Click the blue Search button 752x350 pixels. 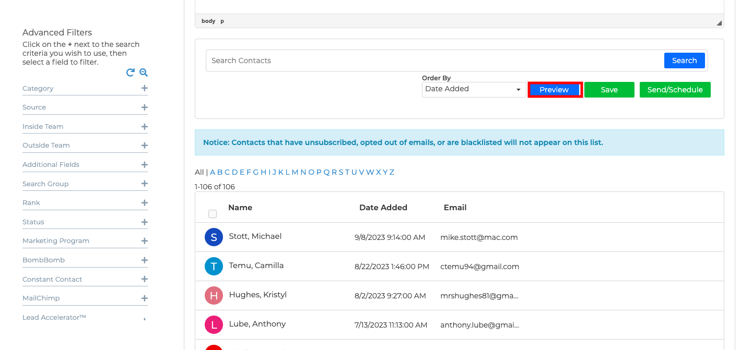point(684,61)
